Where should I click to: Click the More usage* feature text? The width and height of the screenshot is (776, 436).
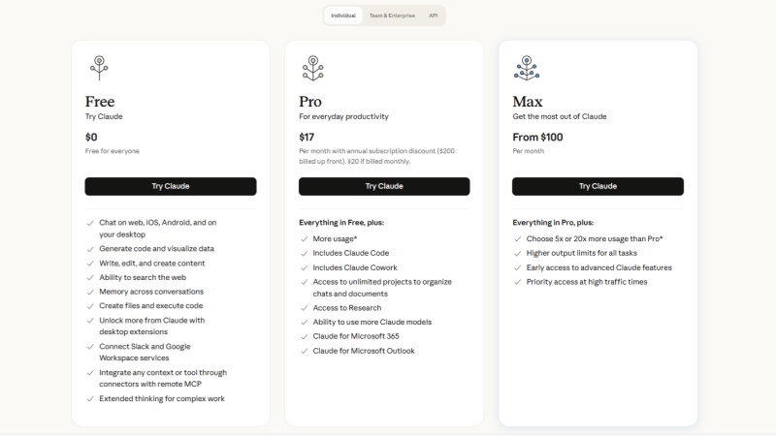[335, 238]
